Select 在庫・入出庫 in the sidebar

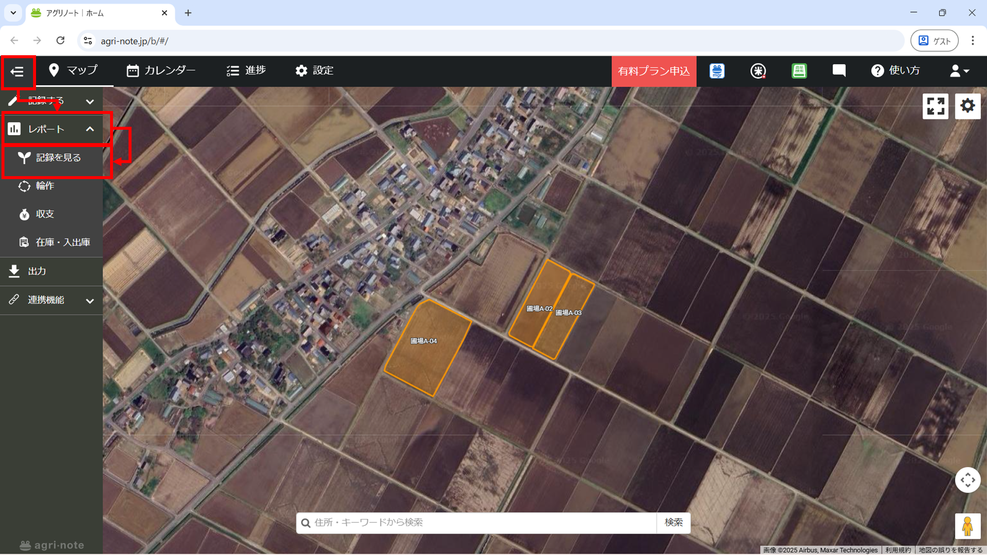tap(51, 242)
